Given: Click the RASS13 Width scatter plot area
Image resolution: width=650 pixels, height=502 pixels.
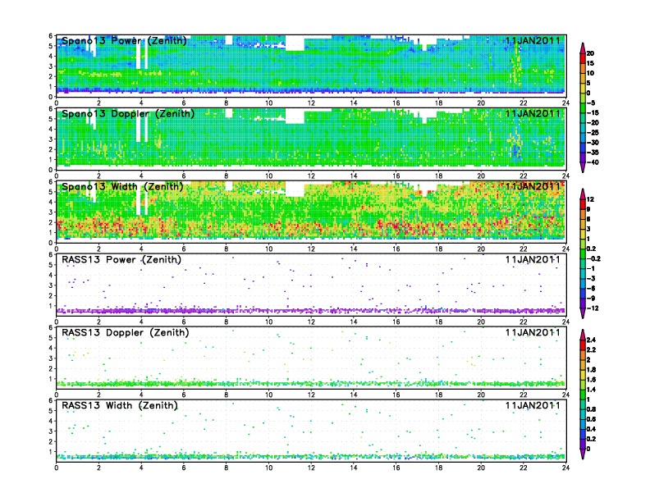Looking at the screenshot, I should [311, 431].
